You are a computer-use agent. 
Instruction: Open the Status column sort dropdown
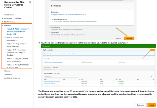coord(135,80)
